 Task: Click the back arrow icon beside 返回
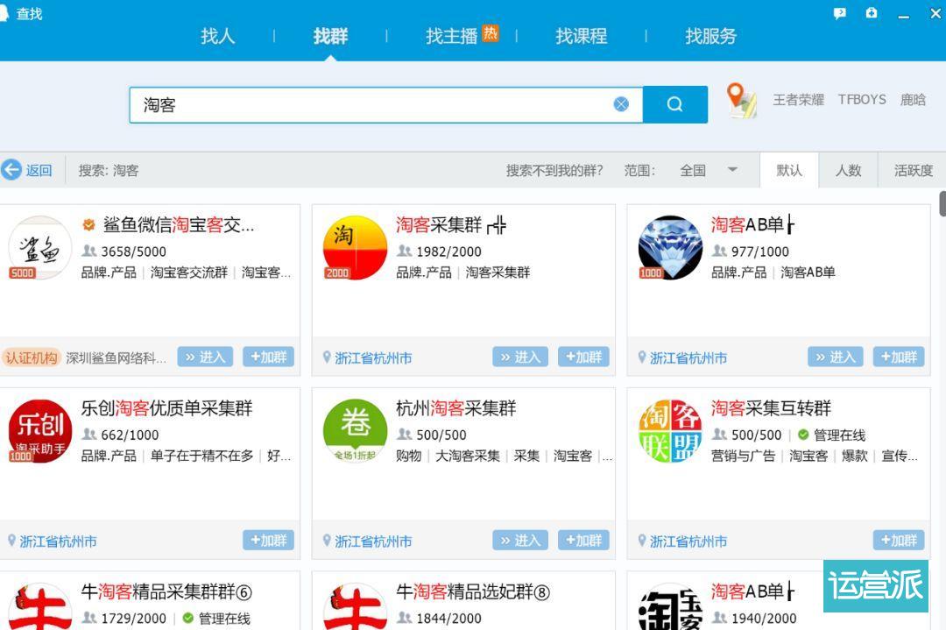[11, 170]
